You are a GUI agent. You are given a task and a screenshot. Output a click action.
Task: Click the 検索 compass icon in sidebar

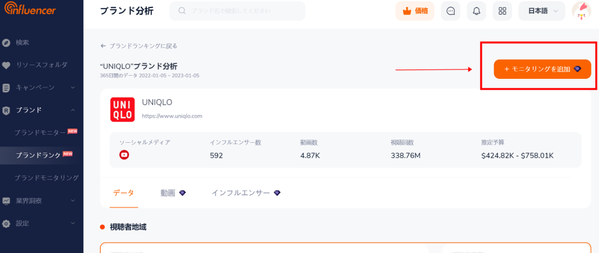pos(6,42)
